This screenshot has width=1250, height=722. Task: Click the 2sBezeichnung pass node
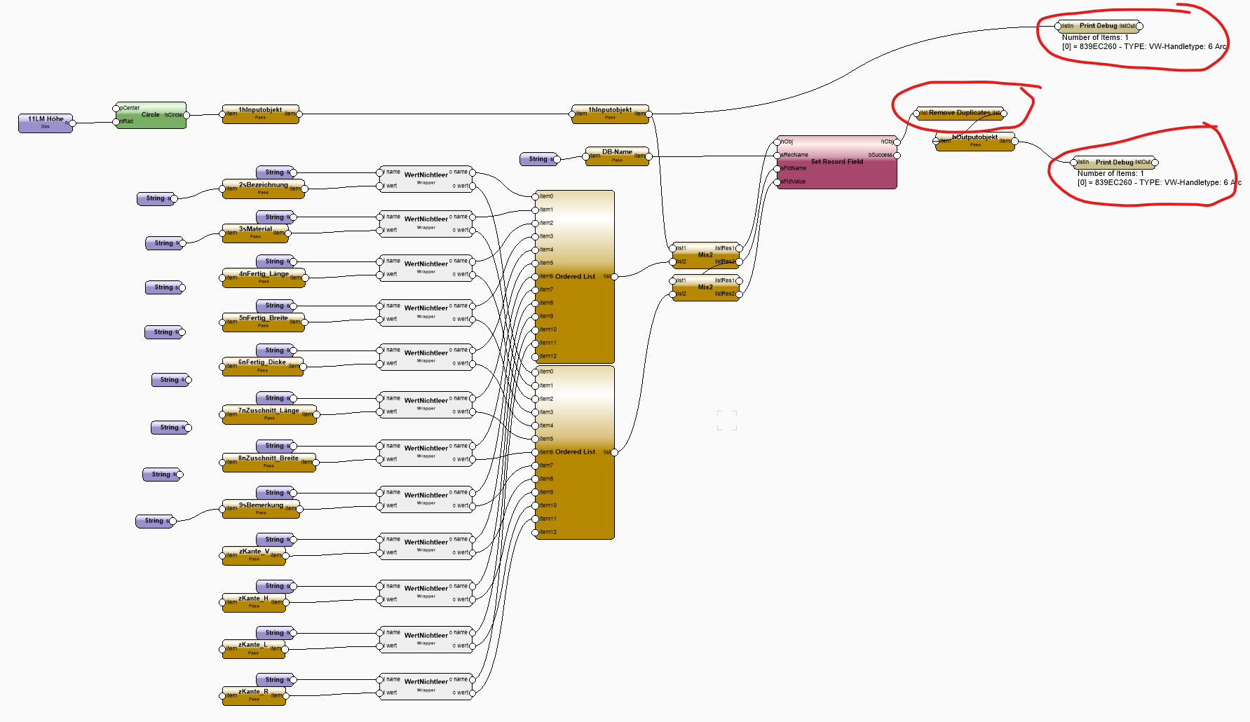pyautogui.click(x=263, y=189)
